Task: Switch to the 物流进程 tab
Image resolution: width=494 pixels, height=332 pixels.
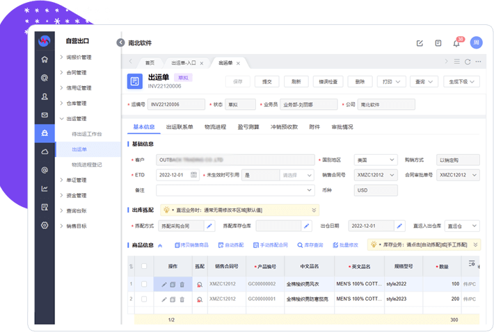Action: coord(215,127)
